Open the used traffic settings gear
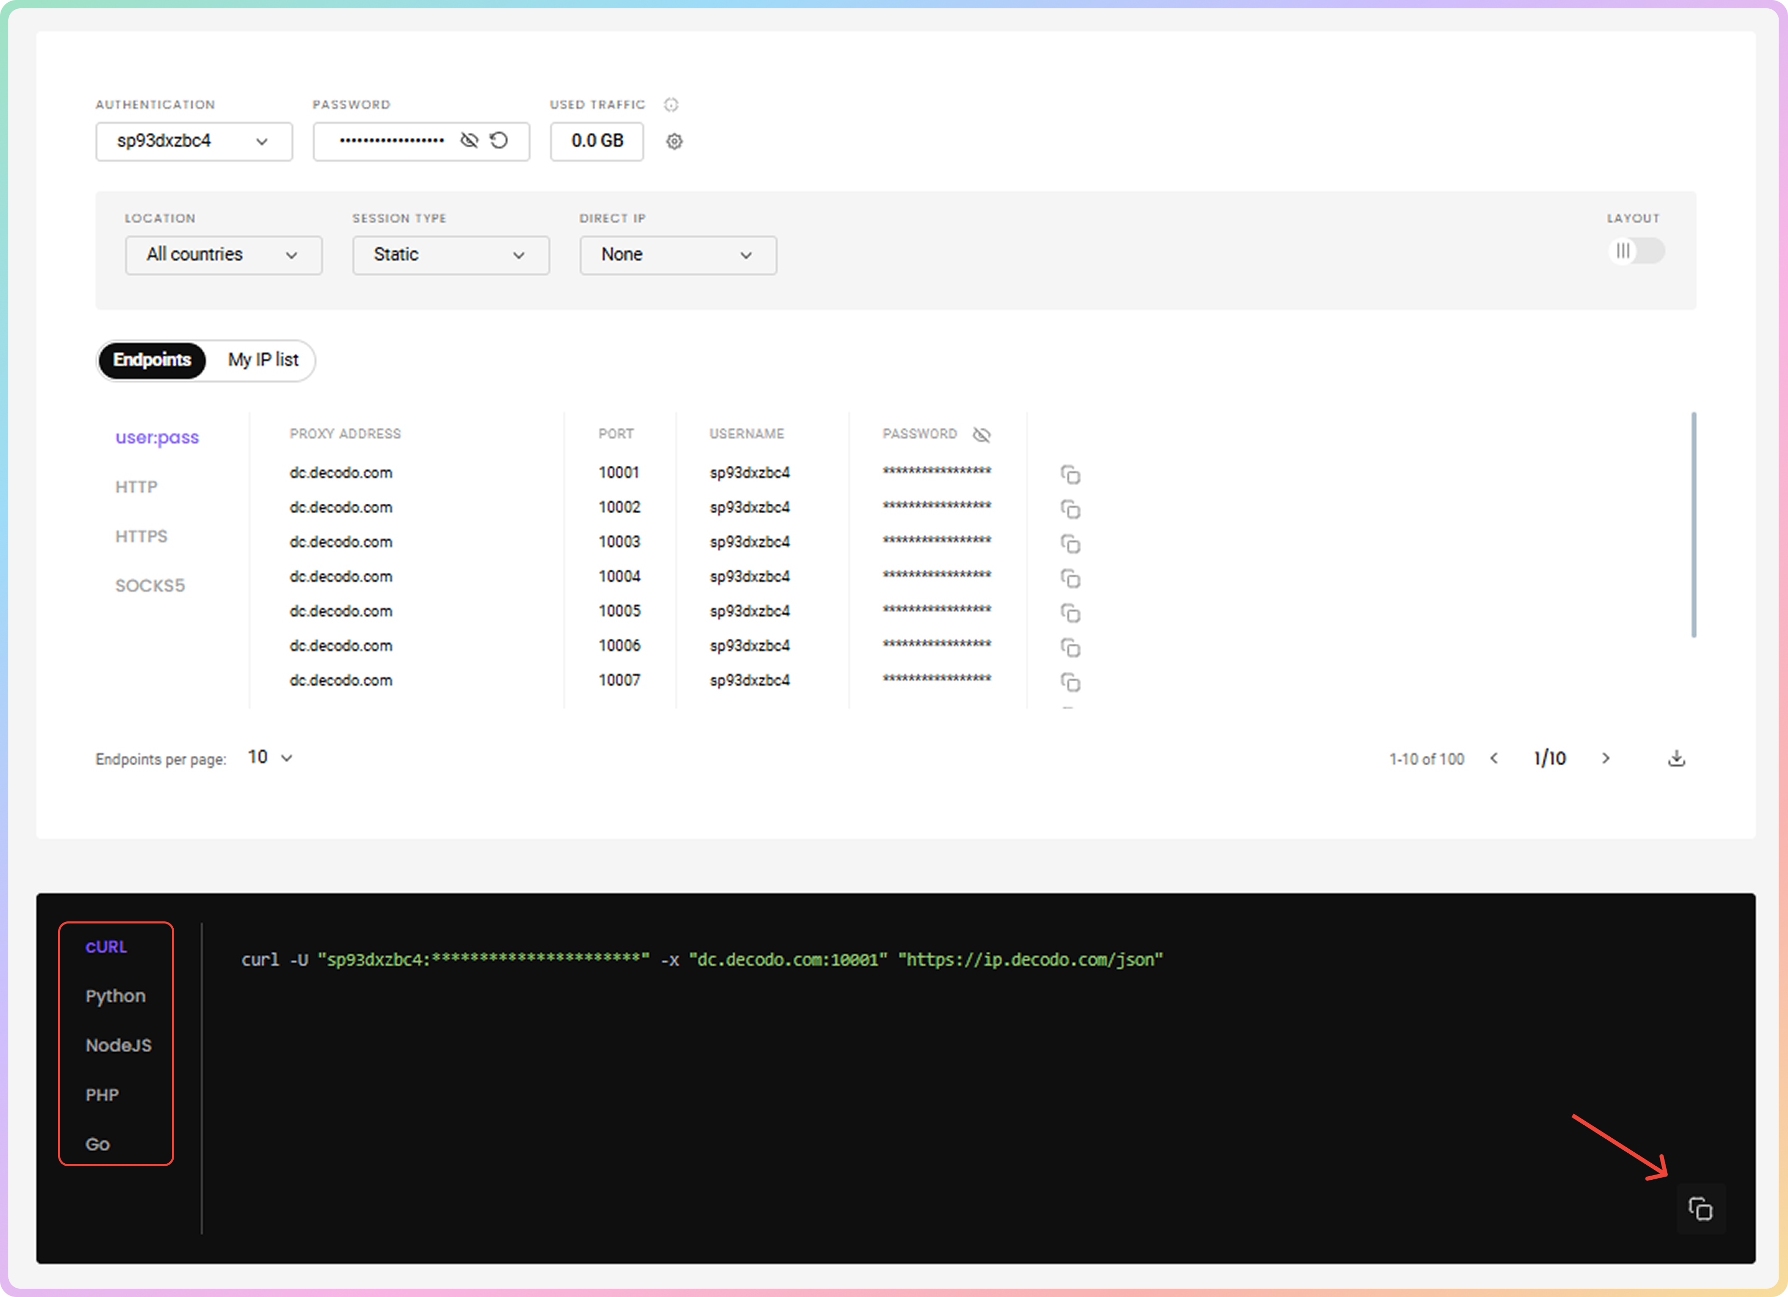The height and width of the screenshot is (1297, 1788). pos(674,141)
